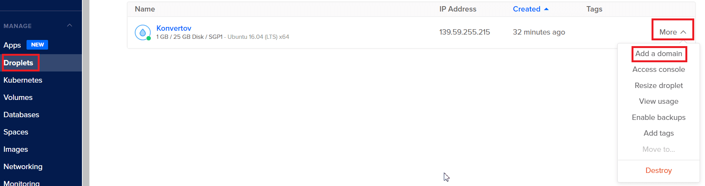Click Destroy in the dropdown menu
Viewport: 705px width, 186px height.
(658, 171)
